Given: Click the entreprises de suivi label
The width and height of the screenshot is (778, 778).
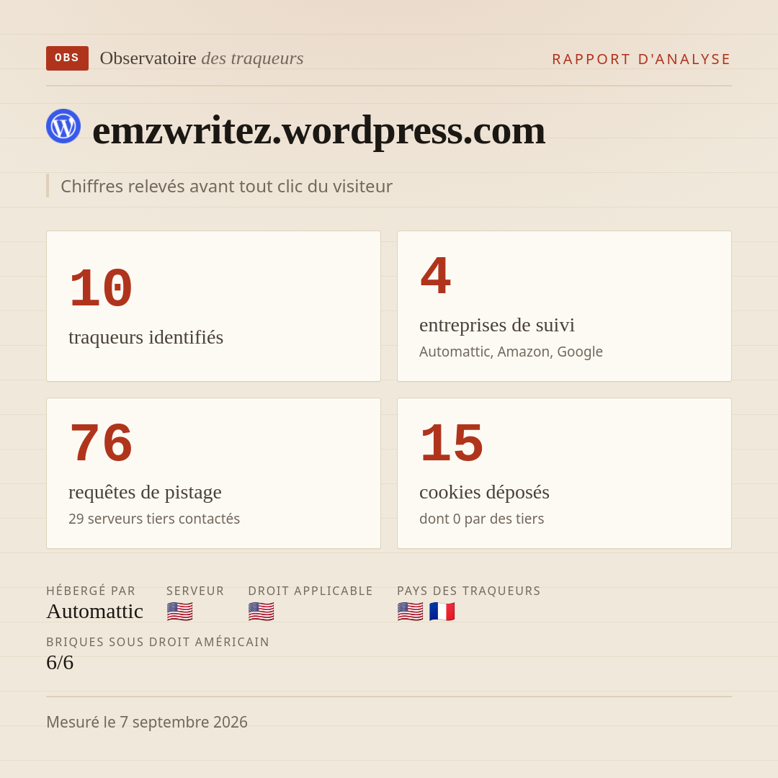Looking at the screenshot, I should [x=496, y=325].
